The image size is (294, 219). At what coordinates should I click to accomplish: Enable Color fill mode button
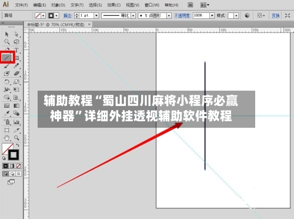(x=5, y=166)
